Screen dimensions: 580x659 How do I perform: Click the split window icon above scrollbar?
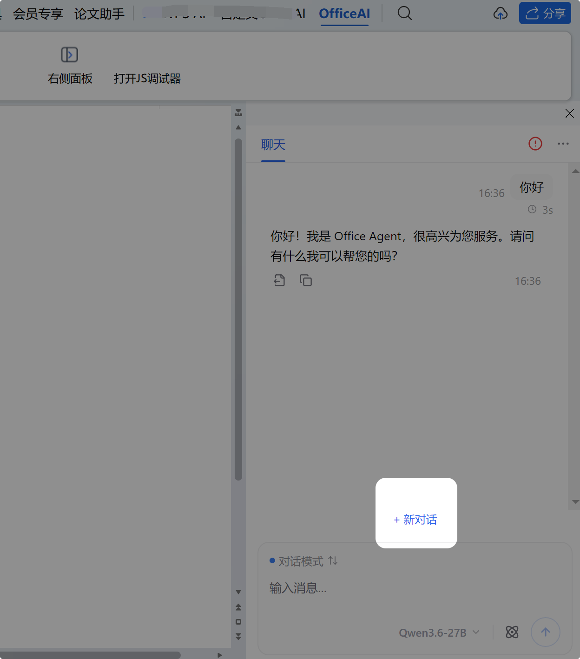238,112
